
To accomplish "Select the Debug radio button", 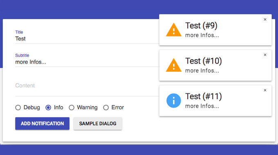I will (18, 107).
